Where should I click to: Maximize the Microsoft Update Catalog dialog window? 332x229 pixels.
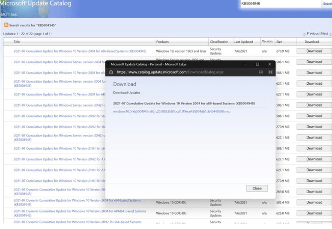[x=257, y=64]
